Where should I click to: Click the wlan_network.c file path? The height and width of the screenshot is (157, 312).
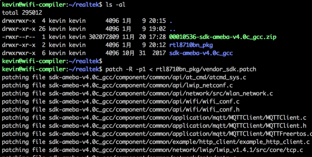(x=161, y=93)
